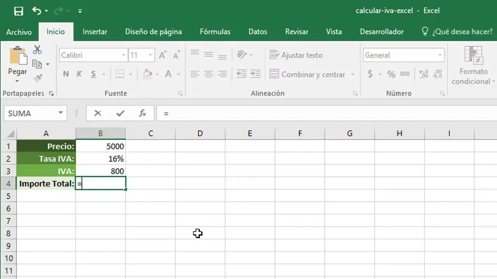Click the Borders icon

120,74
